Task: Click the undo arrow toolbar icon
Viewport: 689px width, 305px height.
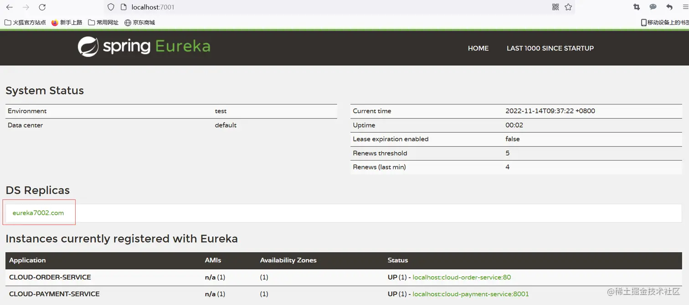Action: [669, 7]
